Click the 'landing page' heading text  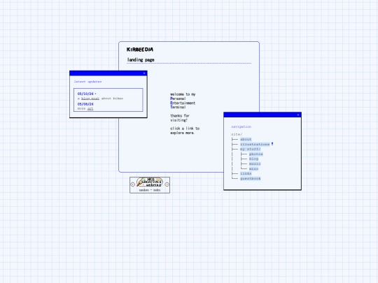pyautogui.click(x=141, y=59)
